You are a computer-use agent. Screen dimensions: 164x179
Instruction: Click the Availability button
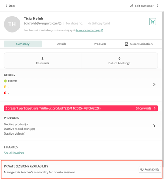coord(150,169)
